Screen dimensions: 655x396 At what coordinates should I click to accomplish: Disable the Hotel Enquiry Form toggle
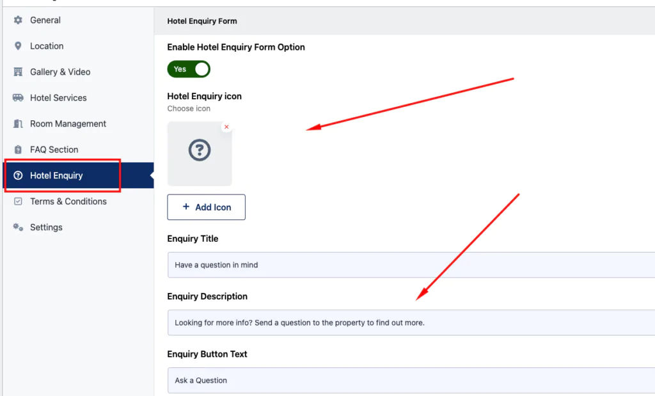[x=189, y=69]
